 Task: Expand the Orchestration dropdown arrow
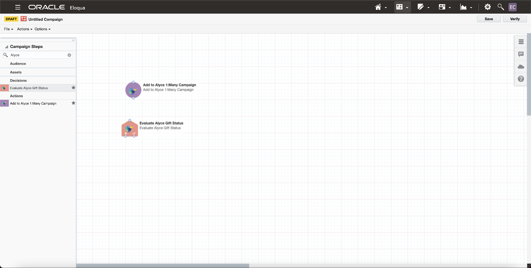407,8
